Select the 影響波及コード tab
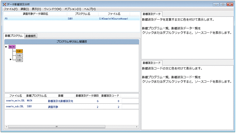This screenshot has height=133, width=236. [152, 63]
